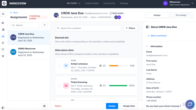Click the drag handle dots near chat bubble

point(183,104)
